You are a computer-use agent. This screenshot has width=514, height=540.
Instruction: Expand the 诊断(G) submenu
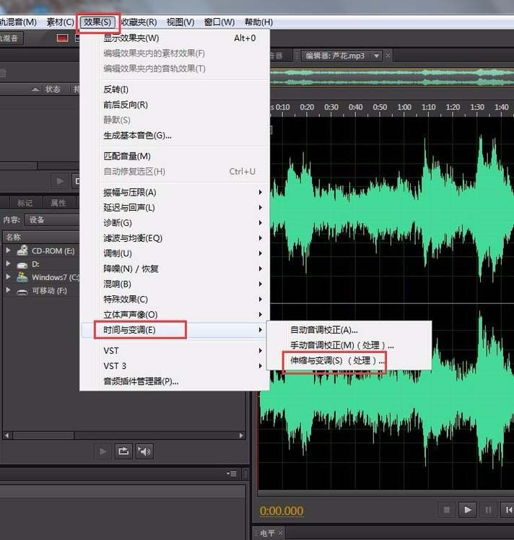point(175,223)
